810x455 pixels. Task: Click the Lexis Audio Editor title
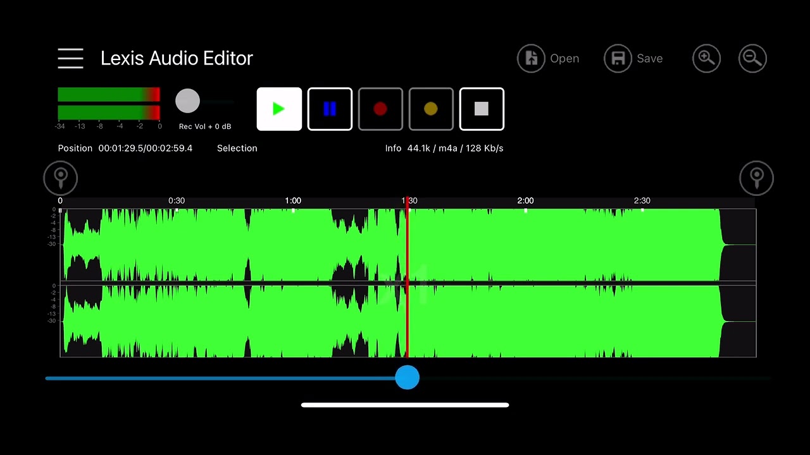(x=177, y=58)
